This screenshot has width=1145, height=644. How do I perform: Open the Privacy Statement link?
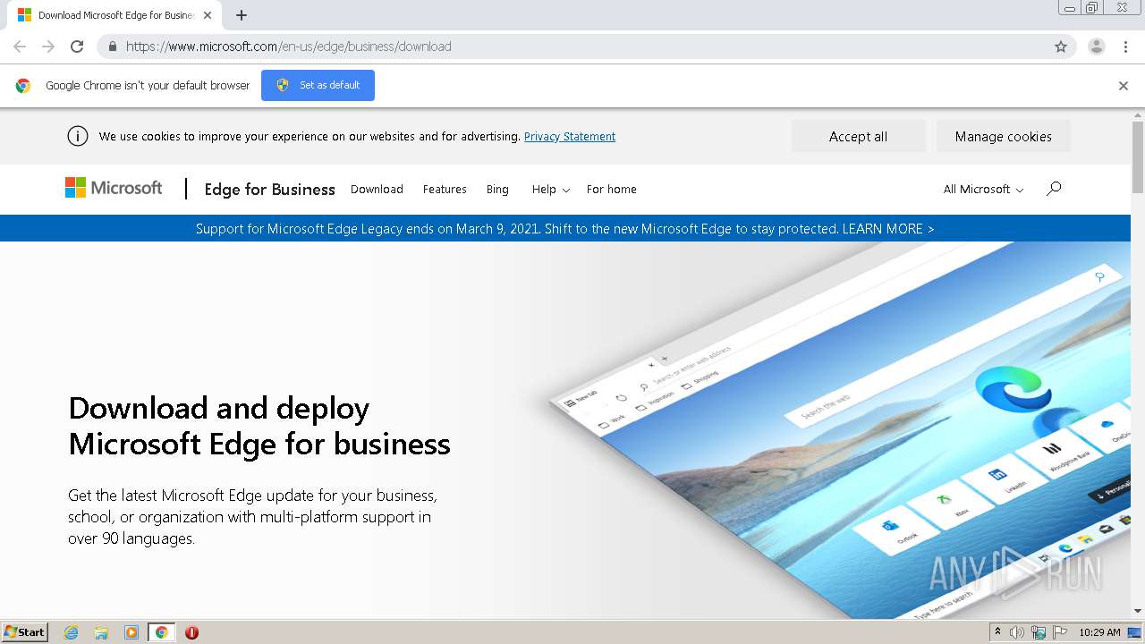click(x=570, y=136)
